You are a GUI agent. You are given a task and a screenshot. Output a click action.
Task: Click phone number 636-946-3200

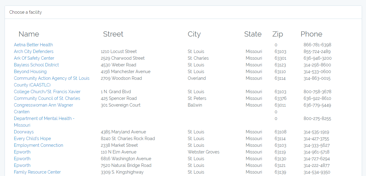pyautogui.click(x=318, y=58)
